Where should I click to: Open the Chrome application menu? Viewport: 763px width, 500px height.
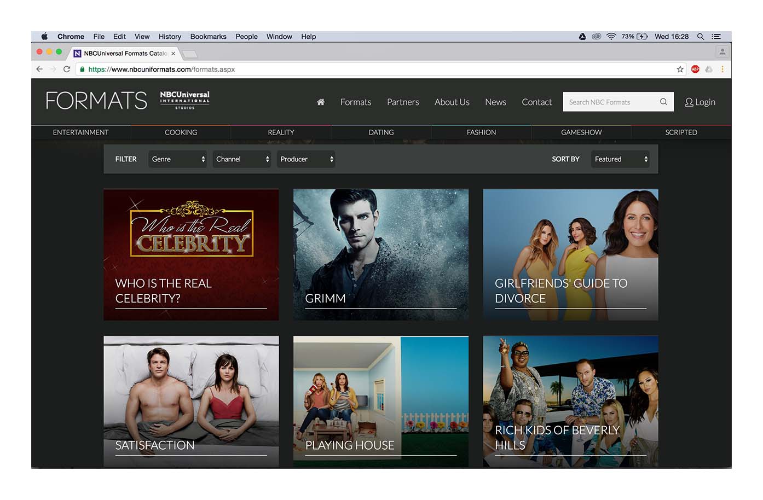71,37
